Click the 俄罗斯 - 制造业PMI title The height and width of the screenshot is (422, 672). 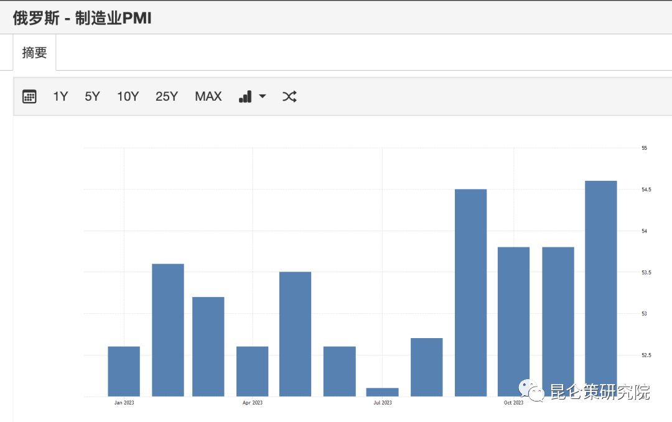82,18
